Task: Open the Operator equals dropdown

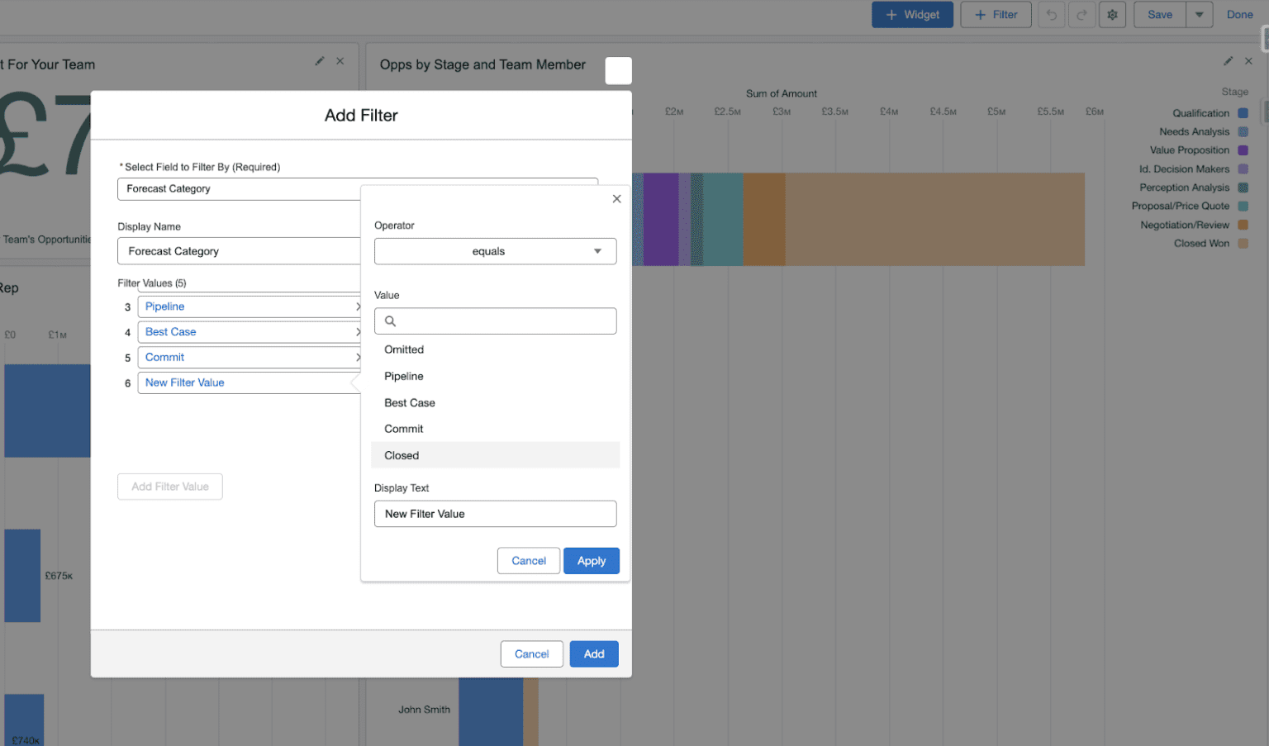Action: (x=495, y=251)
